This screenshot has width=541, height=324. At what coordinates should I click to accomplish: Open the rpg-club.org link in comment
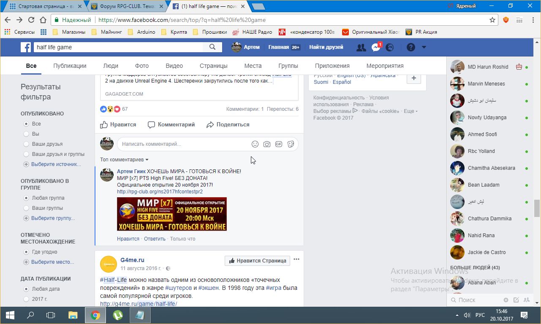click(x=160, y=192)
